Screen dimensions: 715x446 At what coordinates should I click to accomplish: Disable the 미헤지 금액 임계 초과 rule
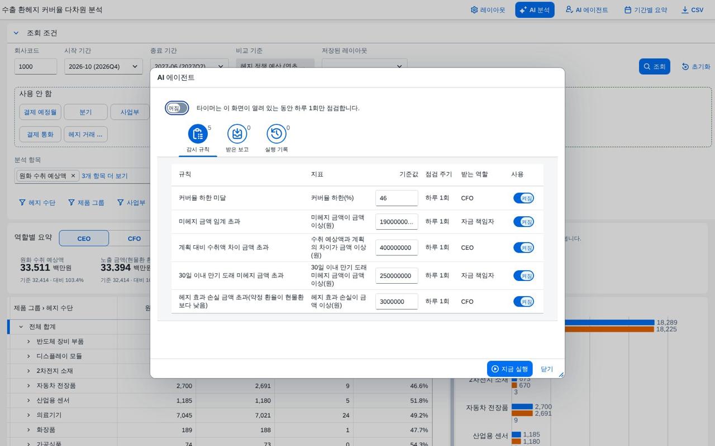523,222
